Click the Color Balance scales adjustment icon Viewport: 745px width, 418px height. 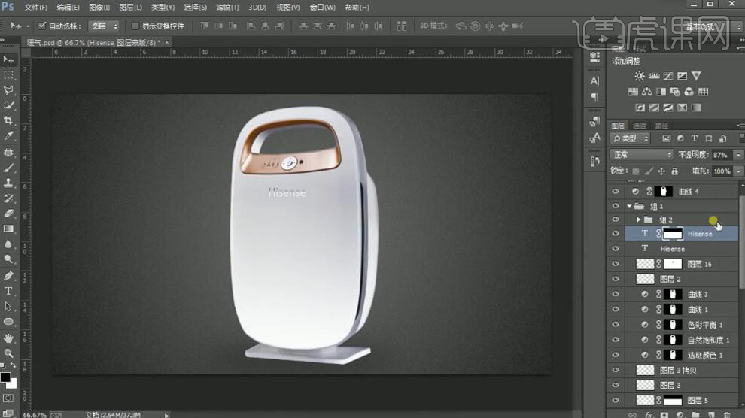646,92
